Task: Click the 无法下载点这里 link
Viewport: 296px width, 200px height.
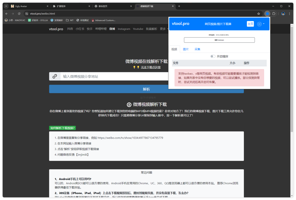Action: 151,67
